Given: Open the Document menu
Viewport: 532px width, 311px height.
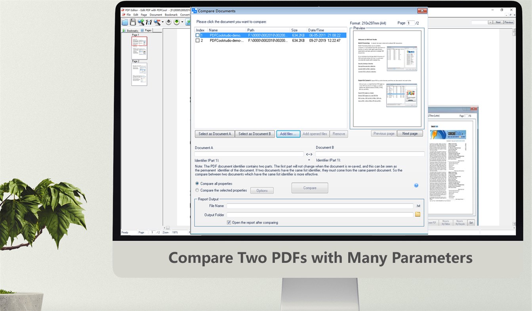Looking at the screenshot, I should coord(156,15).
